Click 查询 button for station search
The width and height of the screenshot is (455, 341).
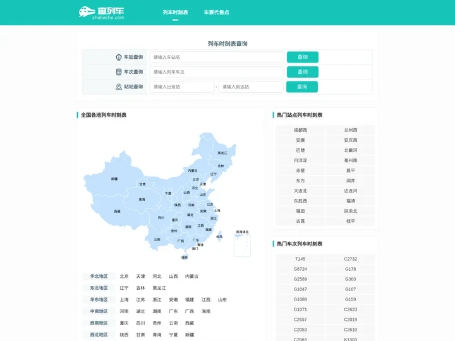[303, 57]
